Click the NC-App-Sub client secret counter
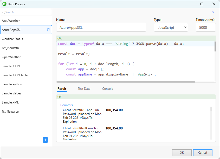This screenshot has width=220, height=159. tap(82, 116)
